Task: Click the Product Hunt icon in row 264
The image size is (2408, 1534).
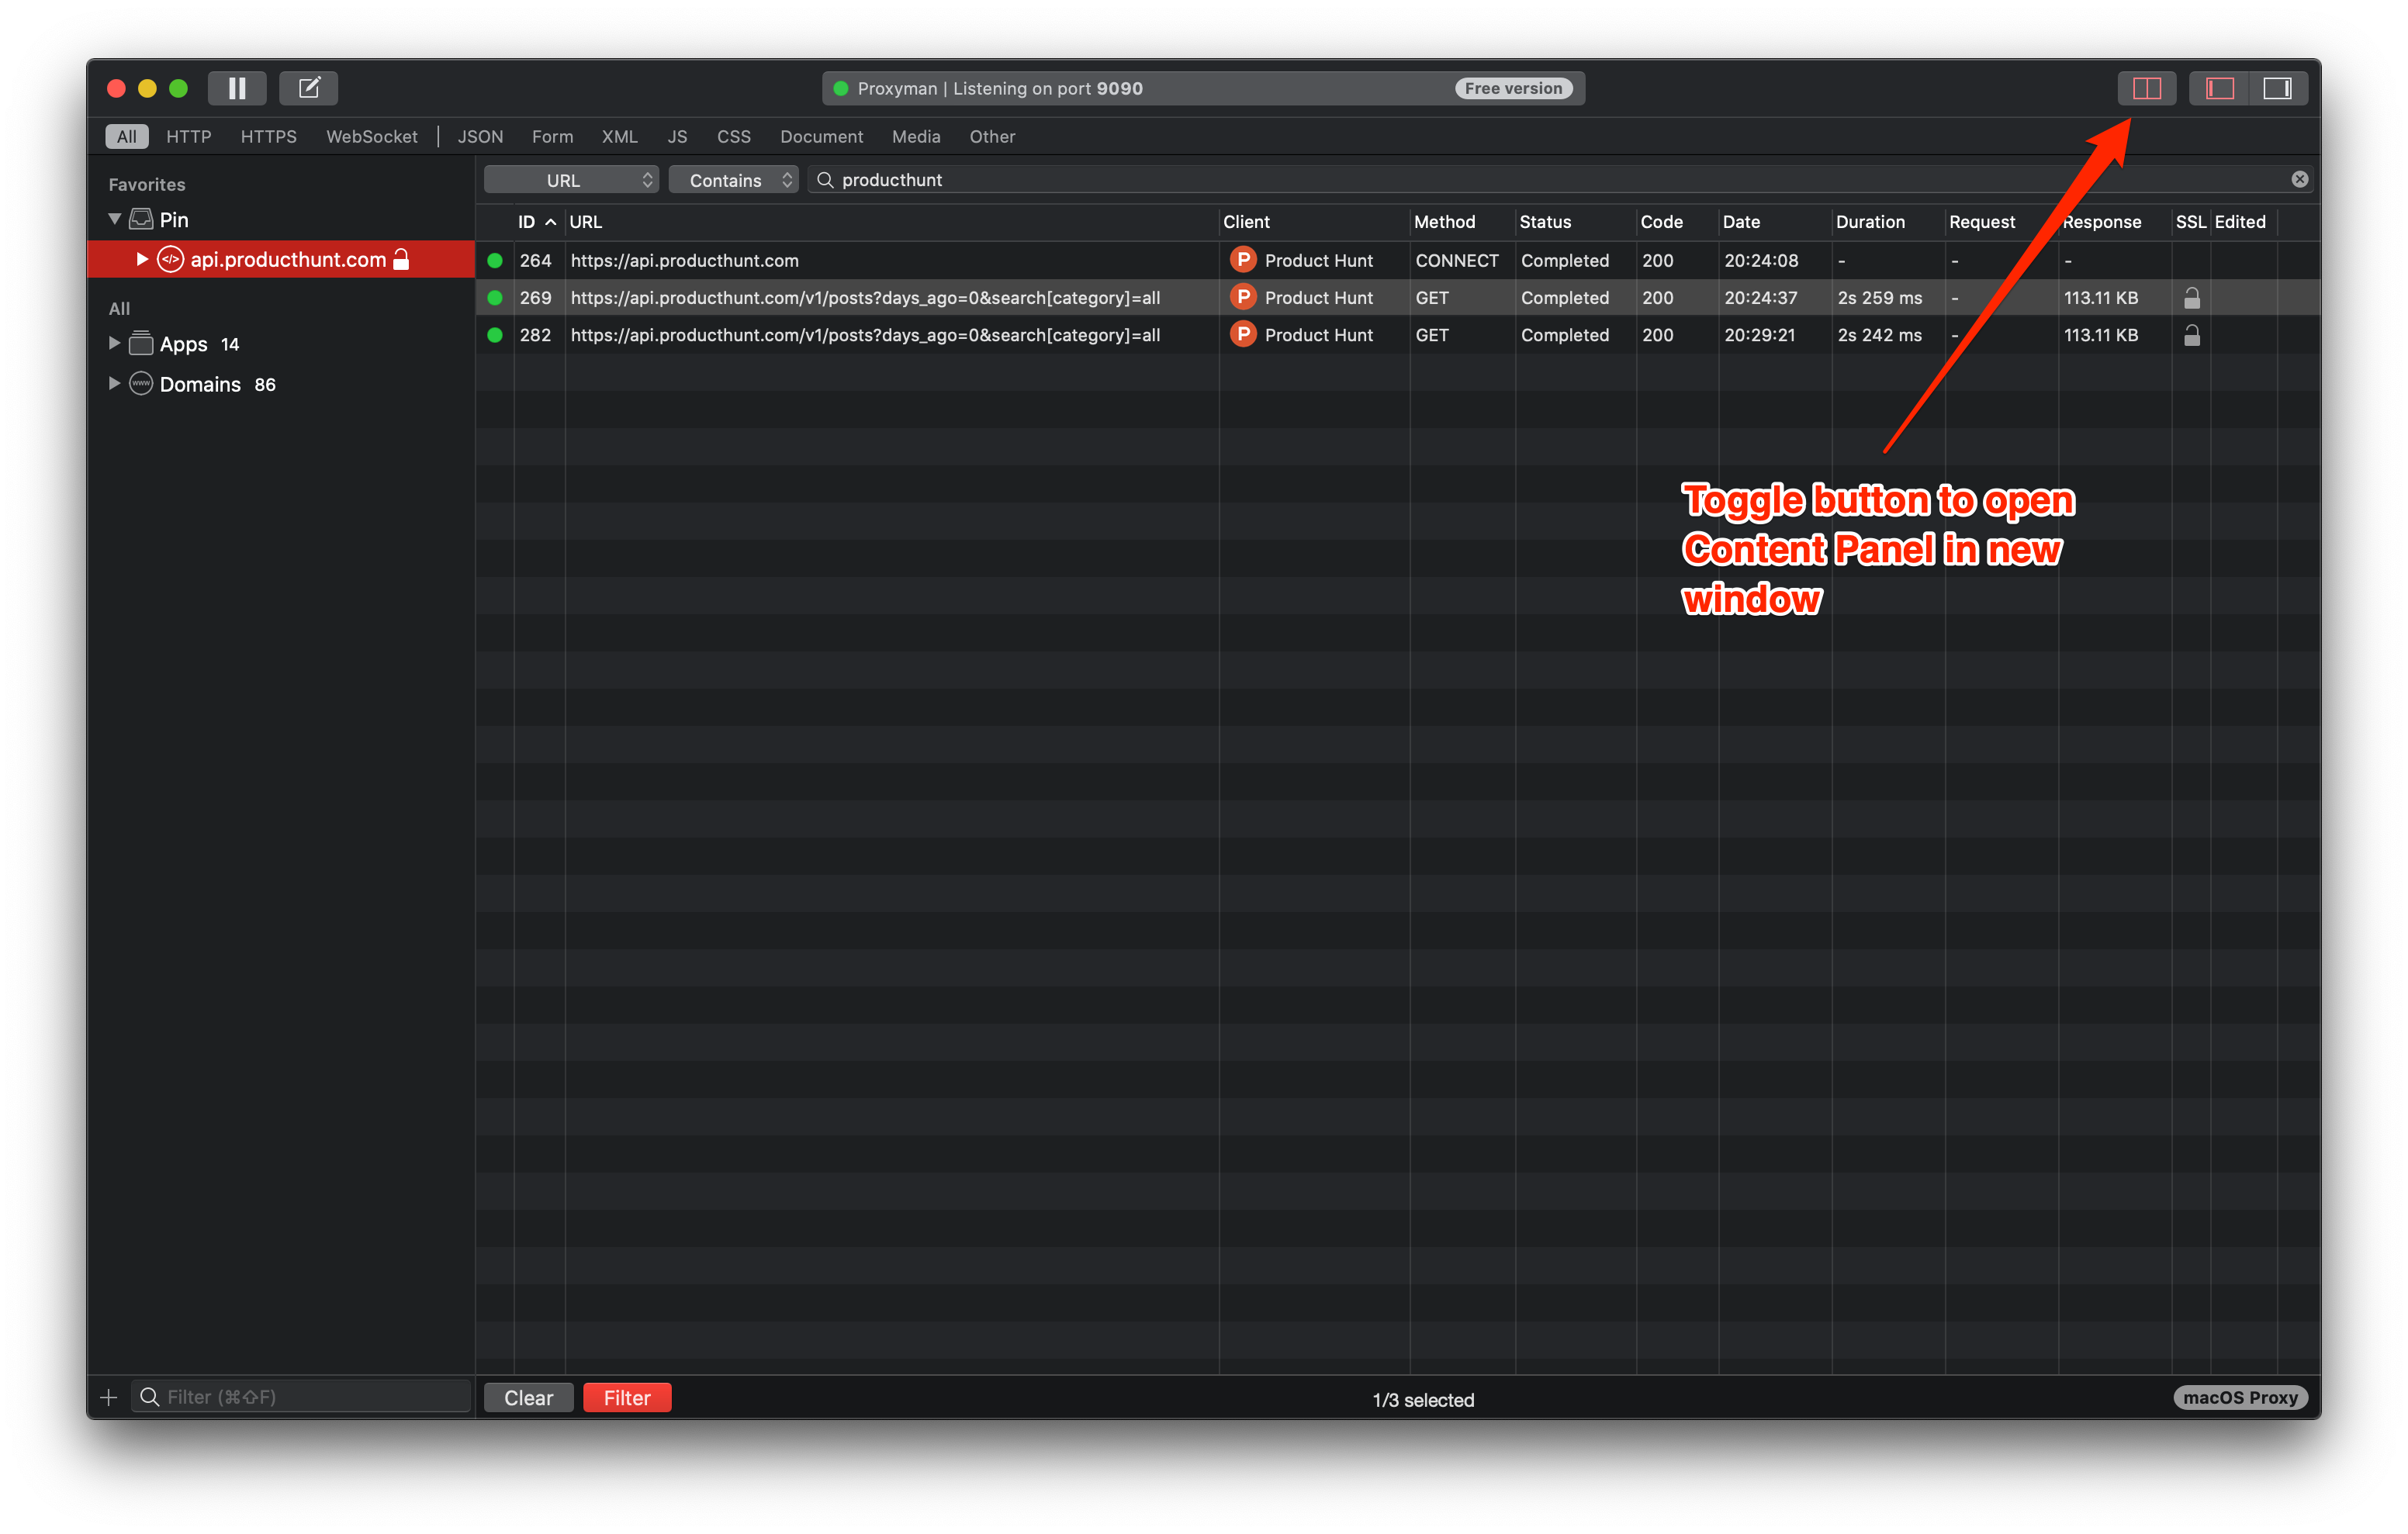Action: [1242, 260]
